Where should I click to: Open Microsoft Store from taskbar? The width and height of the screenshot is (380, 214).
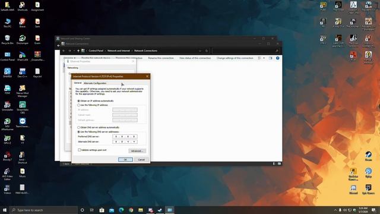(x=102, y=210)
